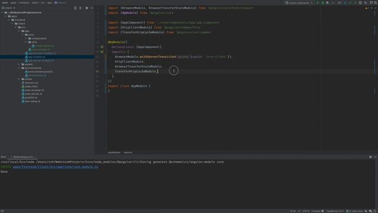Screen dimensions: 378x213
Task: Click the imports breadcrumb at editor bottom
Action: (128, 153)
